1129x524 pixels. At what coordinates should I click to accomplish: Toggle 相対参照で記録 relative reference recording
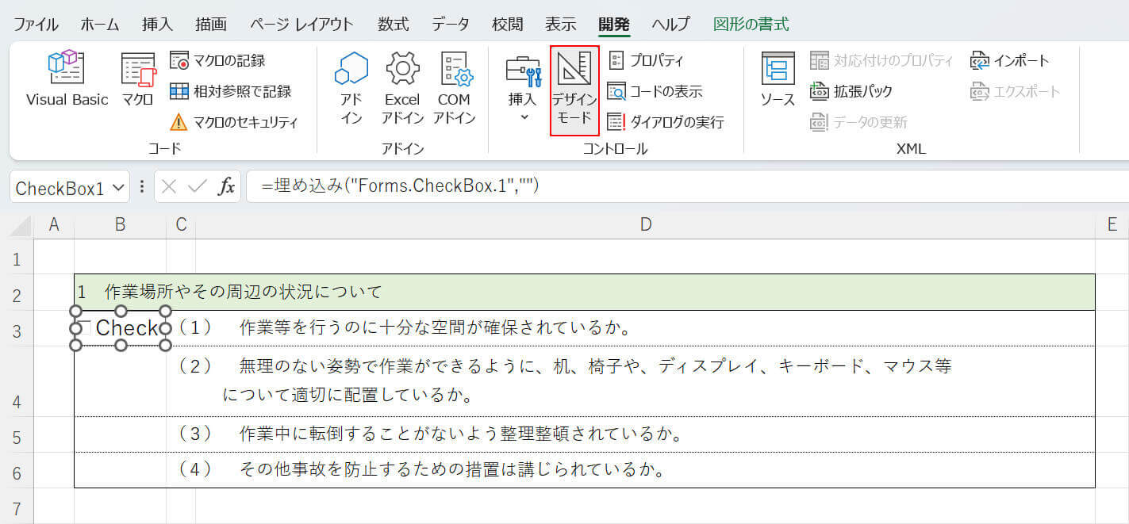tap(231, 91)
